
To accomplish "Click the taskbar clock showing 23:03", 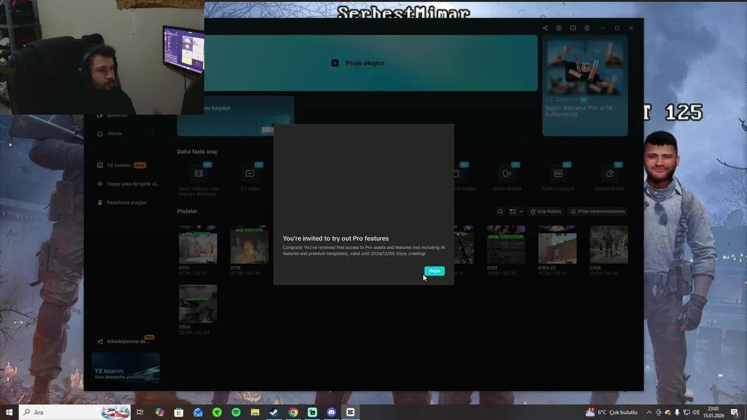I will 713,412.
